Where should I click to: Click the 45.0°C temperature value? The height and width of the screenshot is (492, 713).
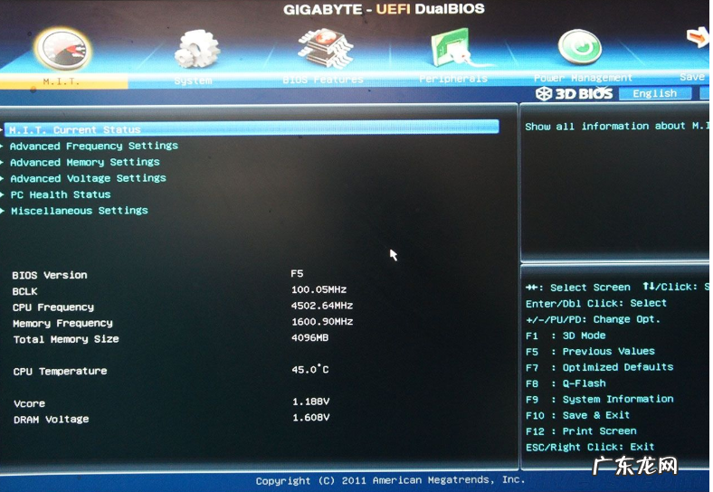tap(310, 369)
